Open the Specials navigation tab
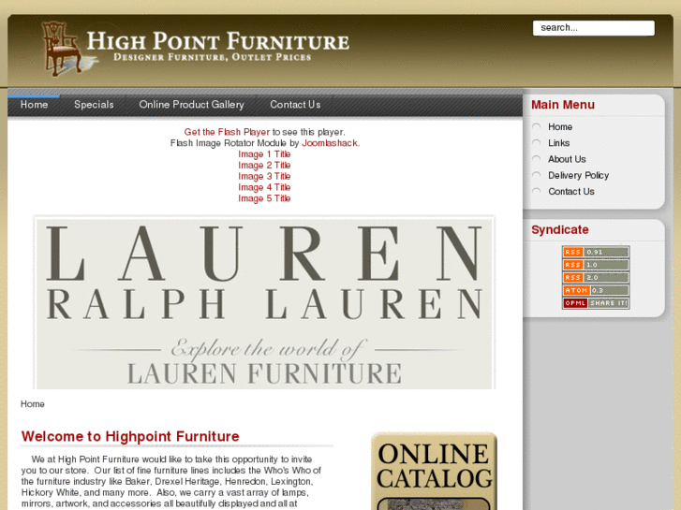The image size is (681, 510). point(94,105)
